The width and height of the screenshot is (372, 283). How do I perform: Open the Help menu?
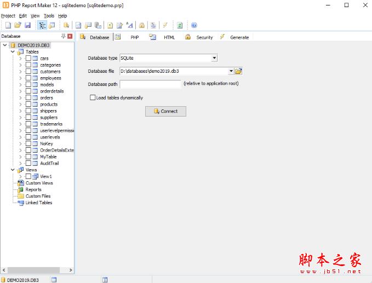click(62, 16)
